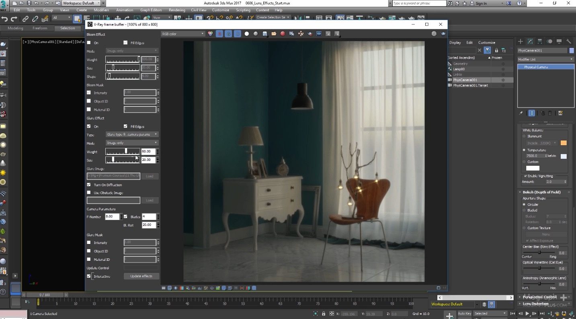
Task: Open the selection filter All dropdown
Action: pos(61,18)
